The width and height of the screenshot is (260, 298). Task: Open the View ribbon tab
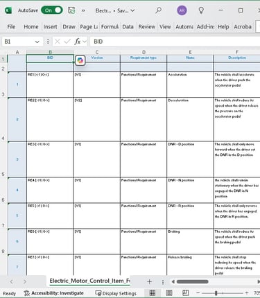click(x=165, y=27)
